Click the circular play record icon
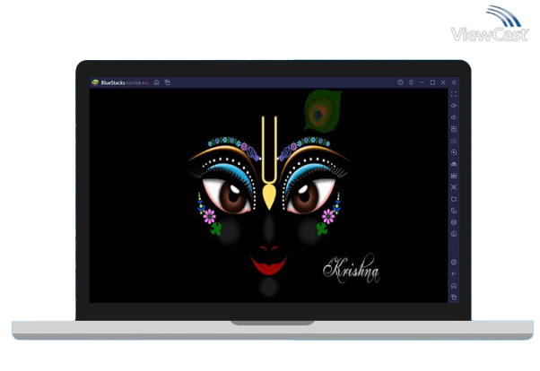The width and height of the screenshot is (540, 371). pos(454,152)
